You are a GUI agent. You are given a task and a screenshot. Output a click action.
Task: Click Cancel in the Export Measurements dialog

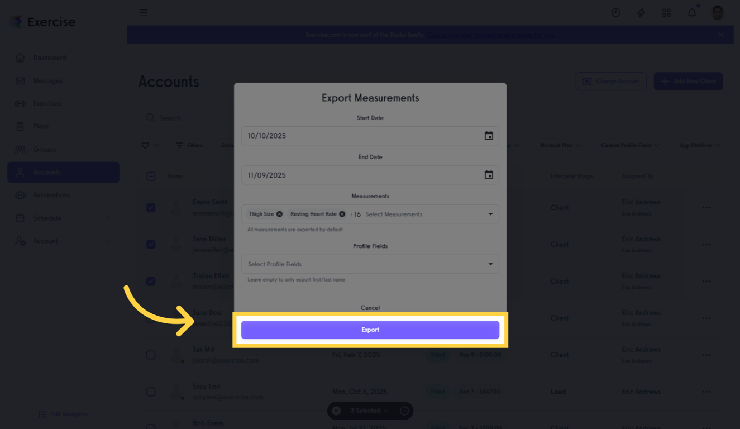pyautogui.click(x=370, y=307)
